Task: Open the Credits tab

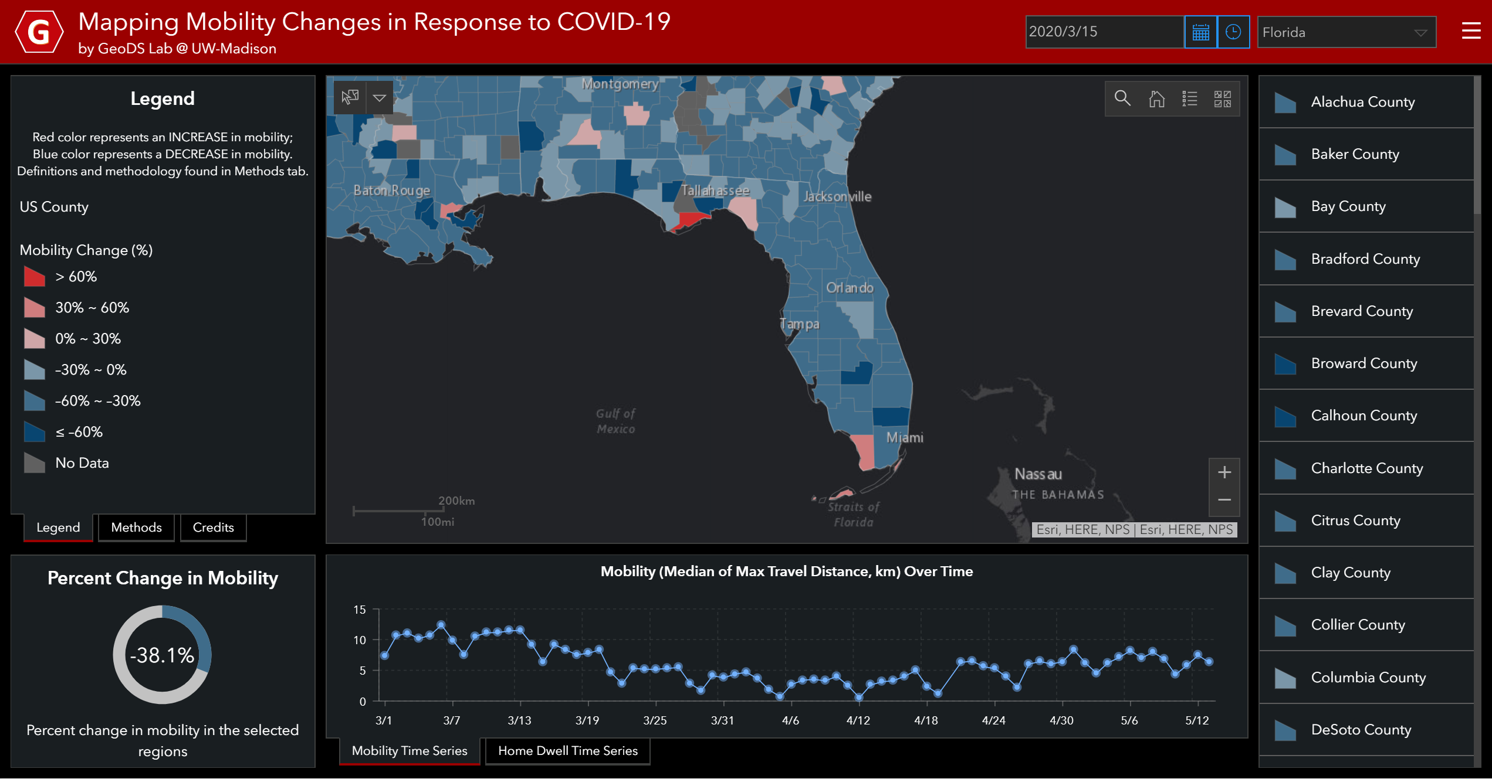Action: tap(213, 528)
